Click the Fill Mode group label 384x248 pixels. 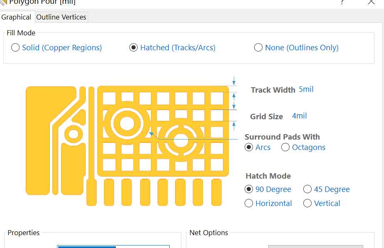pos(21,33)
